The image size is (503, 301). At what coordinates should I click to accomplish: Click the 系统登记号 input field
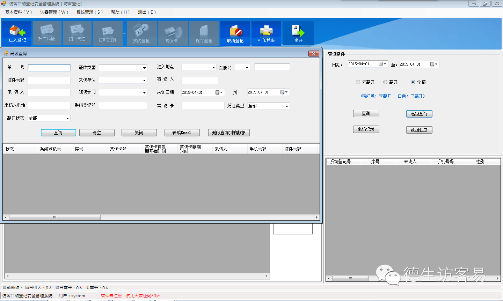point(123,105)
